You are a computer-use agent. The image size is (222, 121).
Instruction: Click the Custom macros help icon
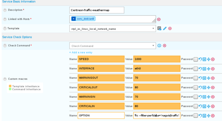click(5, 79)
